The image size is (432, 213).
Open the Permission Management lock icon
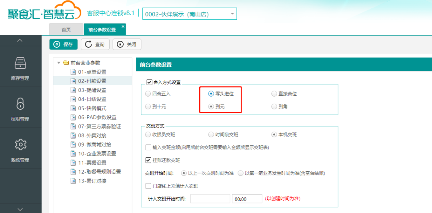click(x=20, y=104)
